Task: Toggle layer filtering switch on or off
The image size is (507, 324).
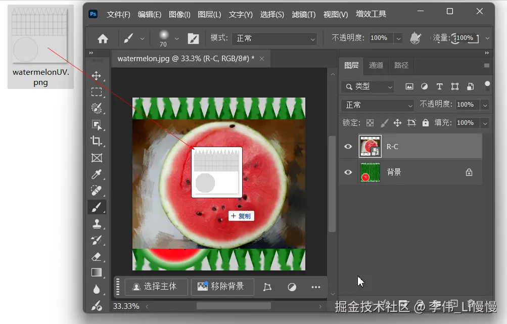Action: pyautogui.click(x=487, y=86)
